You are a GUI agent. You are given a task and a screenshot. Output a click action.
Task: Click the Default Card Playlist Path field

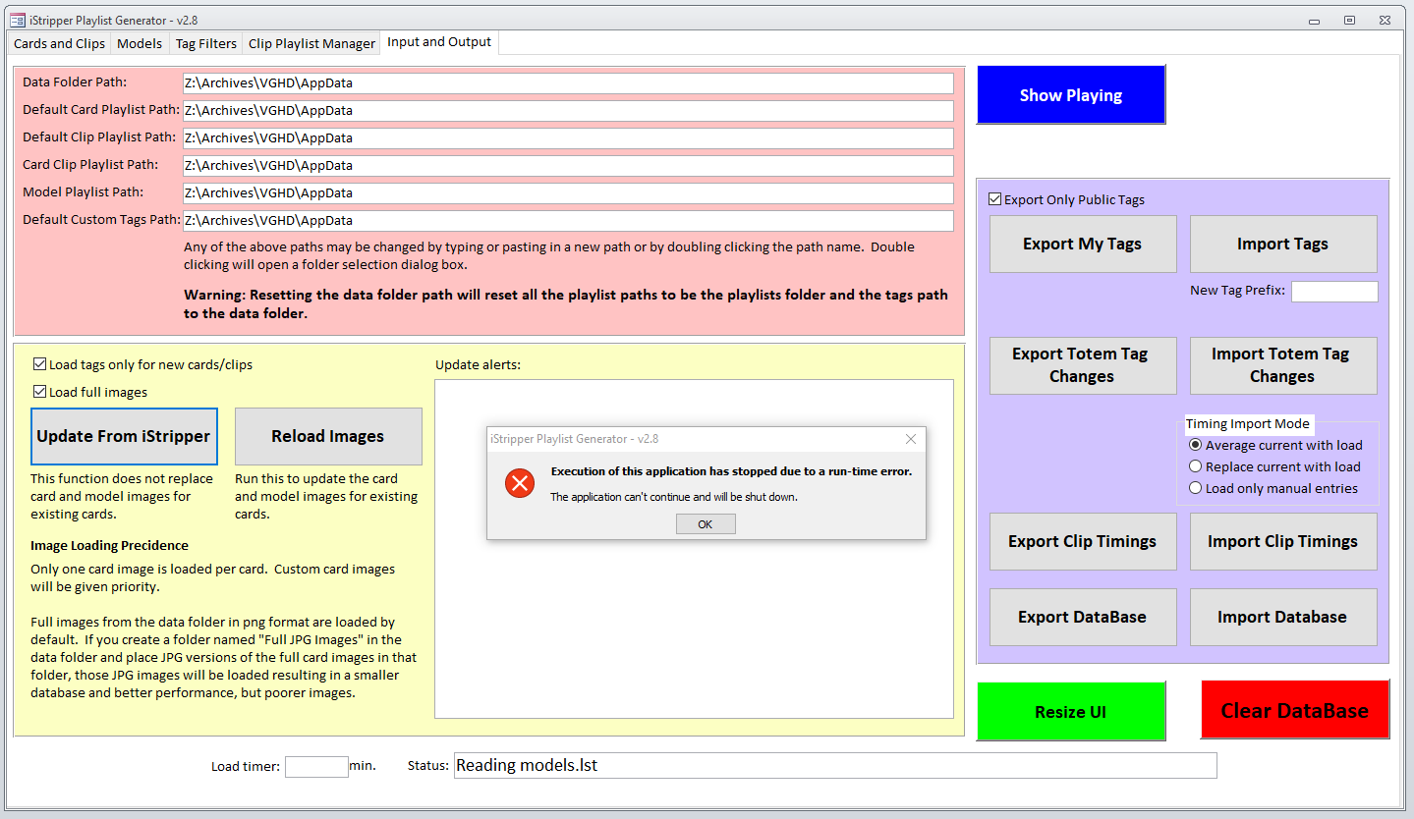click(x=568, y=111)
